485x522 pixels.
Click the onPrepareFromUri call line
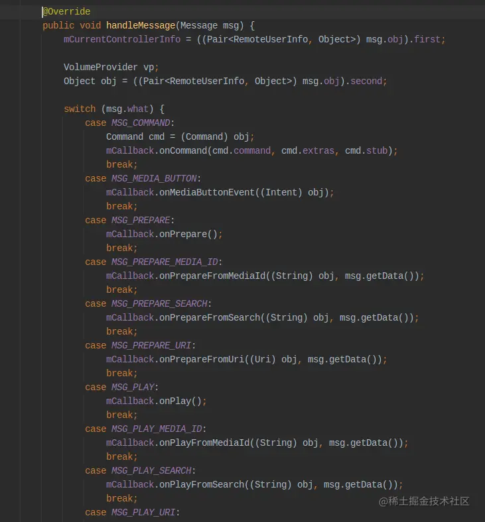[x=246, y=360]
